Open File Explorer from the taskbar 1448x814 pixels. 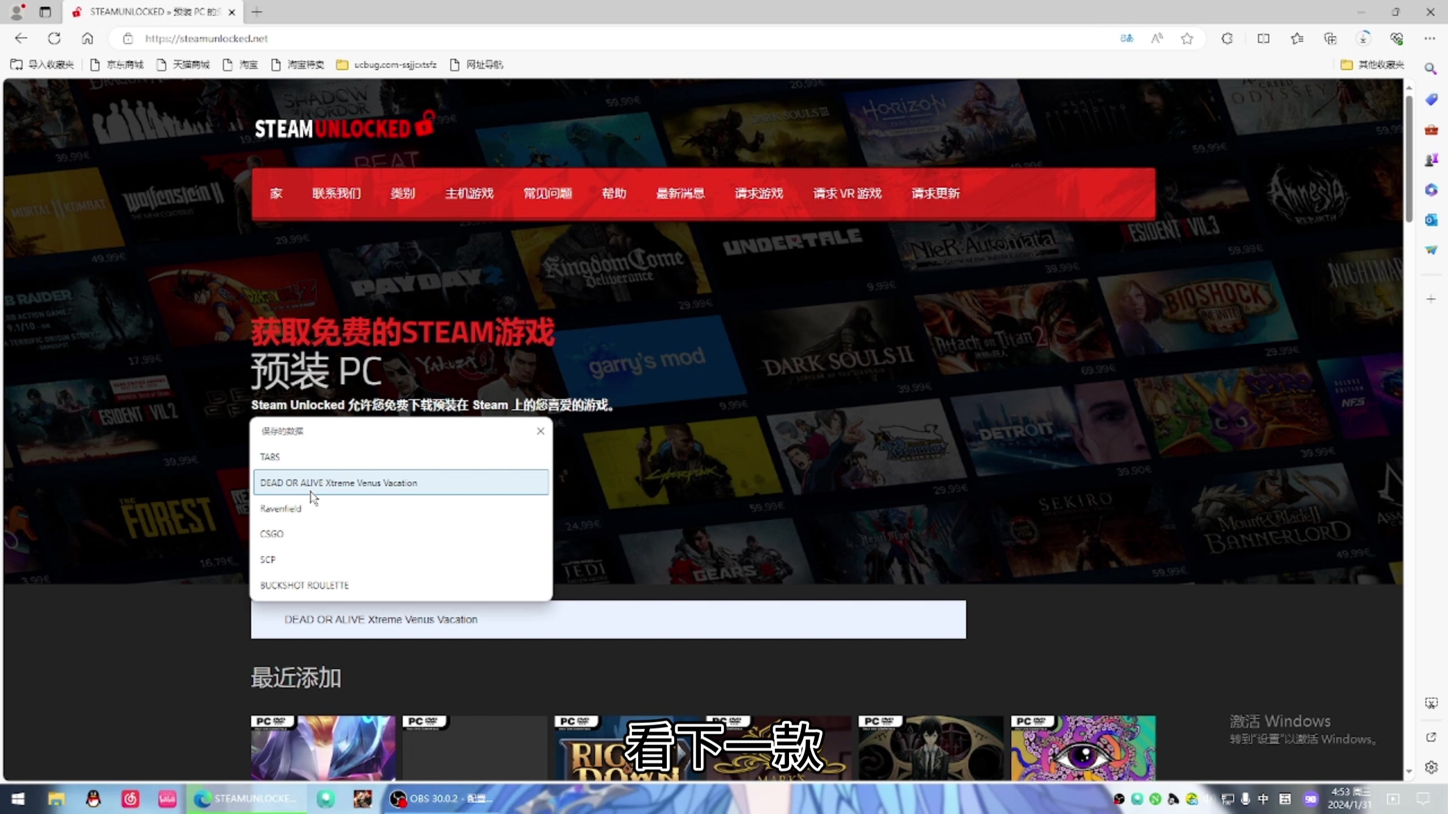[56, 799]
